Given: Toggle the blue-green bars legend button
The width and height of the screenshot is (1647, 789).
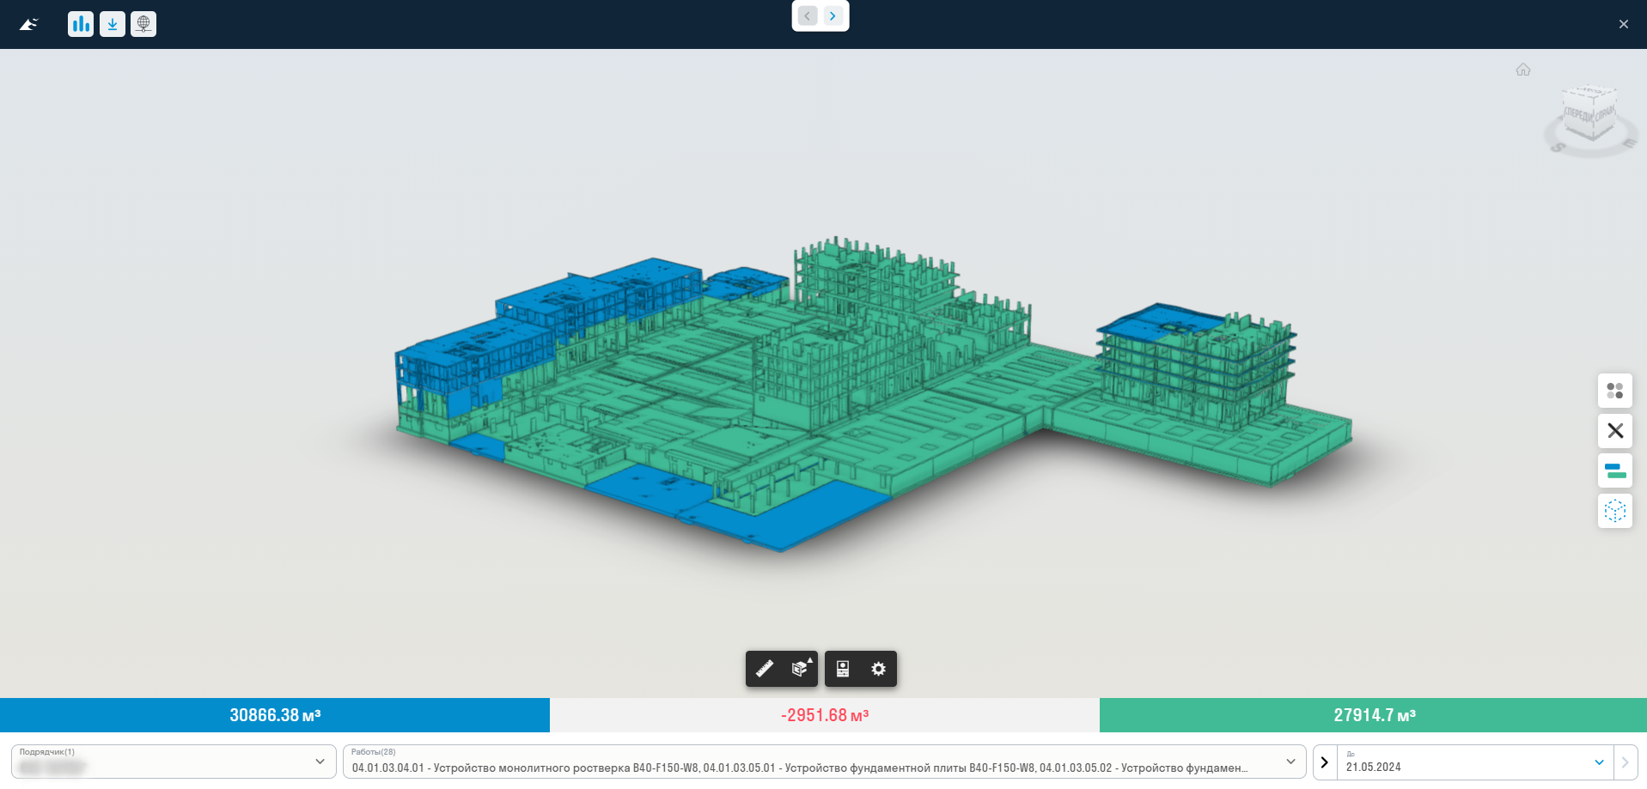Looking at the screenshot, I should (x=1615, y=470).
